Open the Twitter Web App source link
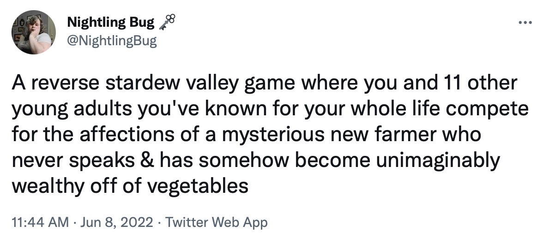Viewport: 543px width, 238px height. pos(216,223)
